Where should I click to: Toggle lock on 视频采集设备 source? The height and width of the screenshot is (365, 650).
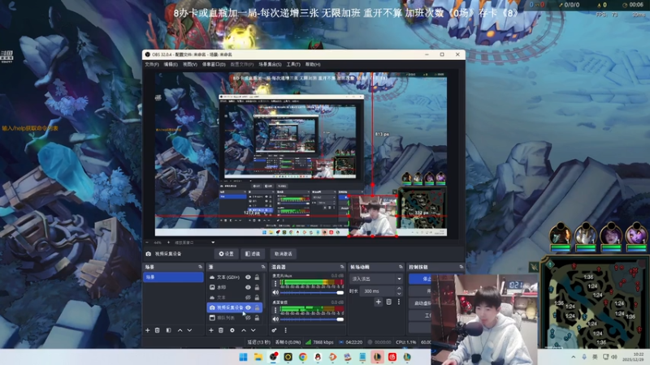(257, 307)
